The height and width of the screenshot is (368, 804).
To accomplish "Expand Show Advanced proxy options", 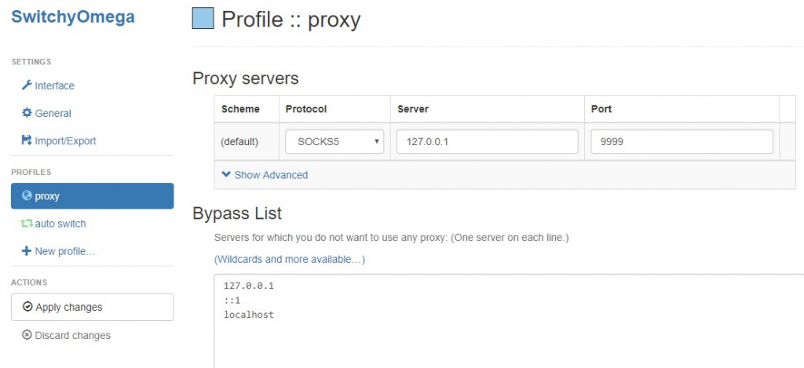I will click(x=271, y=175).
